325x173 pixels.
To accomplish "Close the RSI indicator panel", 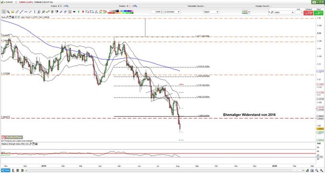I will coord(36,144).
